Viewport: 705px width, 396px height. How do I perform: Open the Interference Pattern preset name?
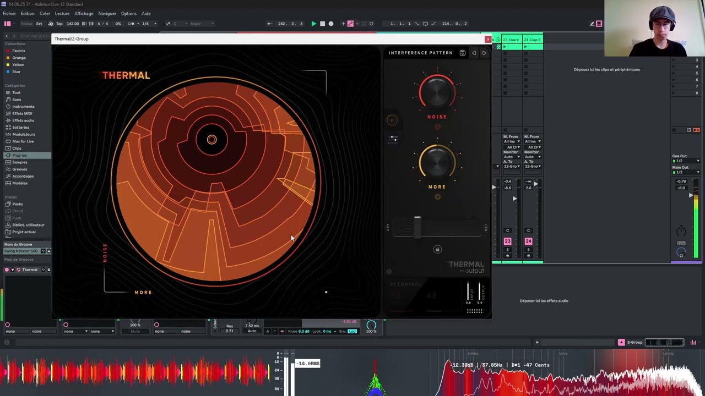point(420,53)
